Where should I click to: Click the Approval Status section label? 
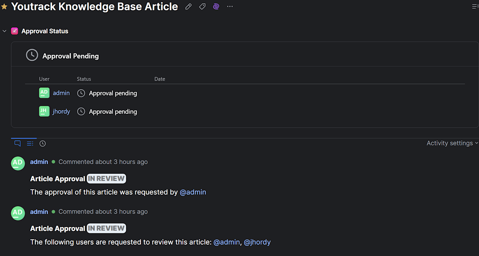[x=45, y=31]
